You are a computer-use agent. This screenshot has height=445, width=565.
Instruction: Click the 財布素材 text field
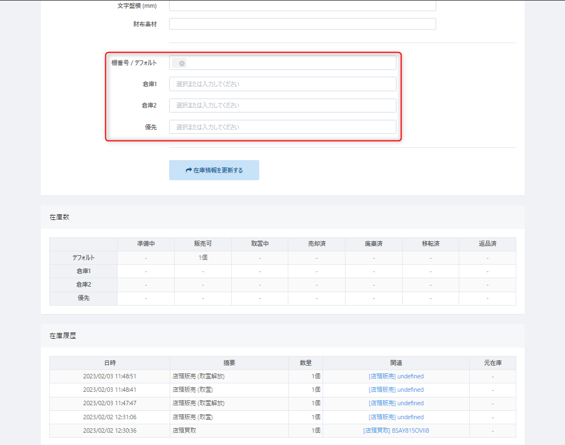[302, 24]
